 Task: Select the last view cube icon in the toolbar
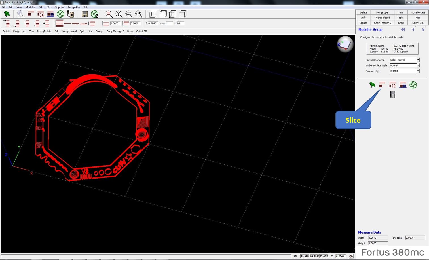pyautogui.click(x=183, y=14)
